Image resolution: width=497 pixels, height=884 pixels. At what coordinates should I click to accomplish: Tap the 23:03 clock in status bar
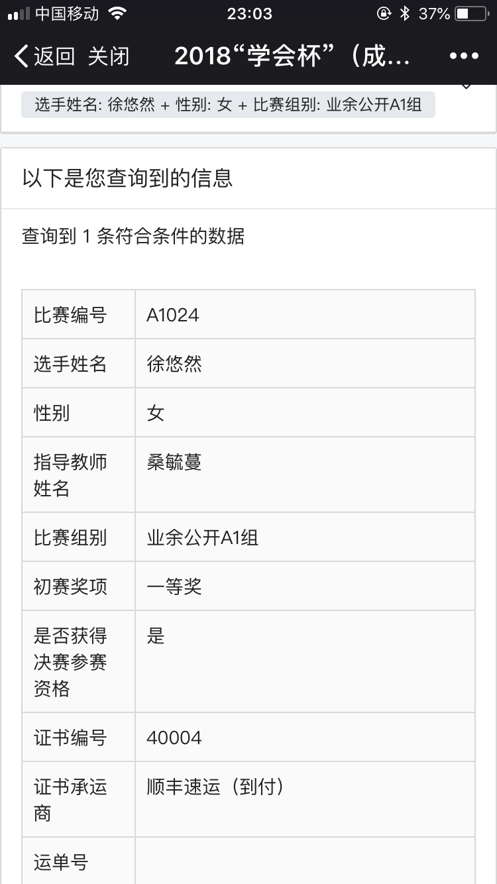249,13
